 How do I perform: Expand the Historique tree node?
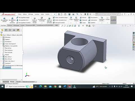pos(1,37)
